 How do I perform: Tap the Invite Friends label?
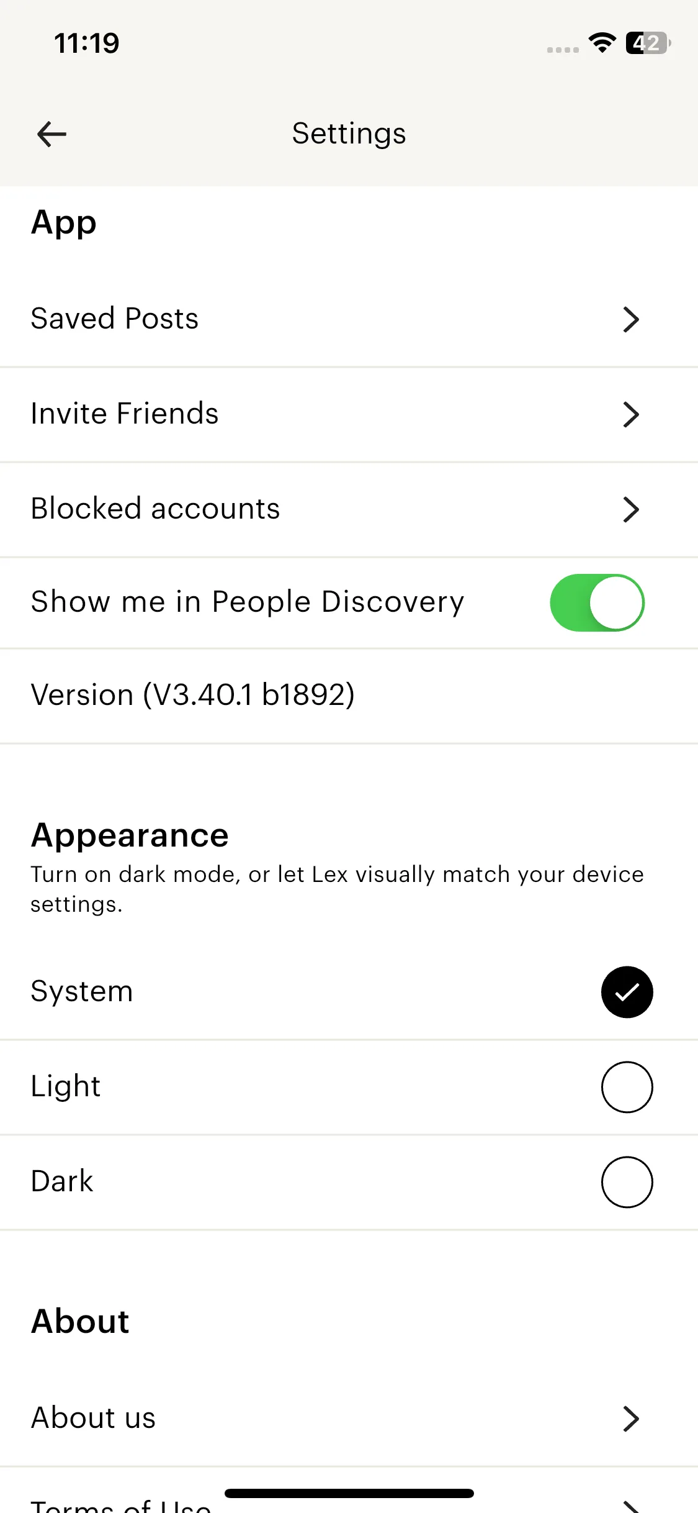(x=125, y=414)
